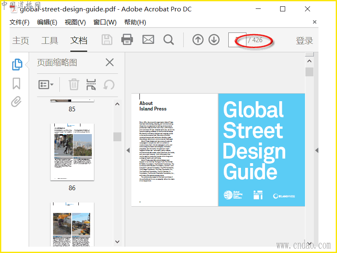
Task: Click the print pages icon in panel
Action: (91, 84)
